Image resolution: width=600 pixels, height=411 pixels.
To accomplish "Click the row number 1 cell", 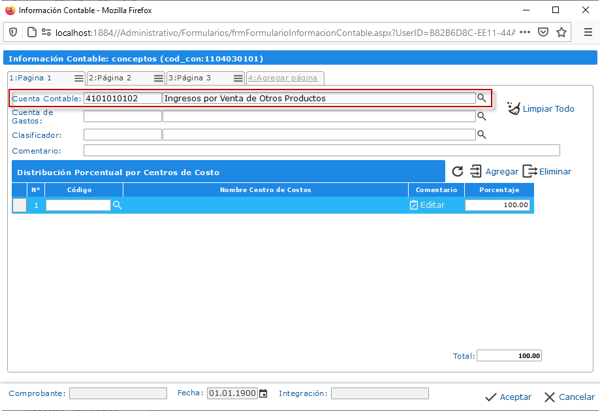I will click(37, 205).
